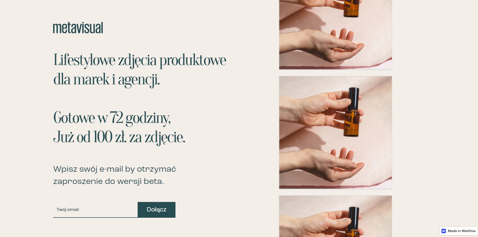Click the Webflow W icon in the badge
This screenshot has height=237, width=478.
(444, 231)
